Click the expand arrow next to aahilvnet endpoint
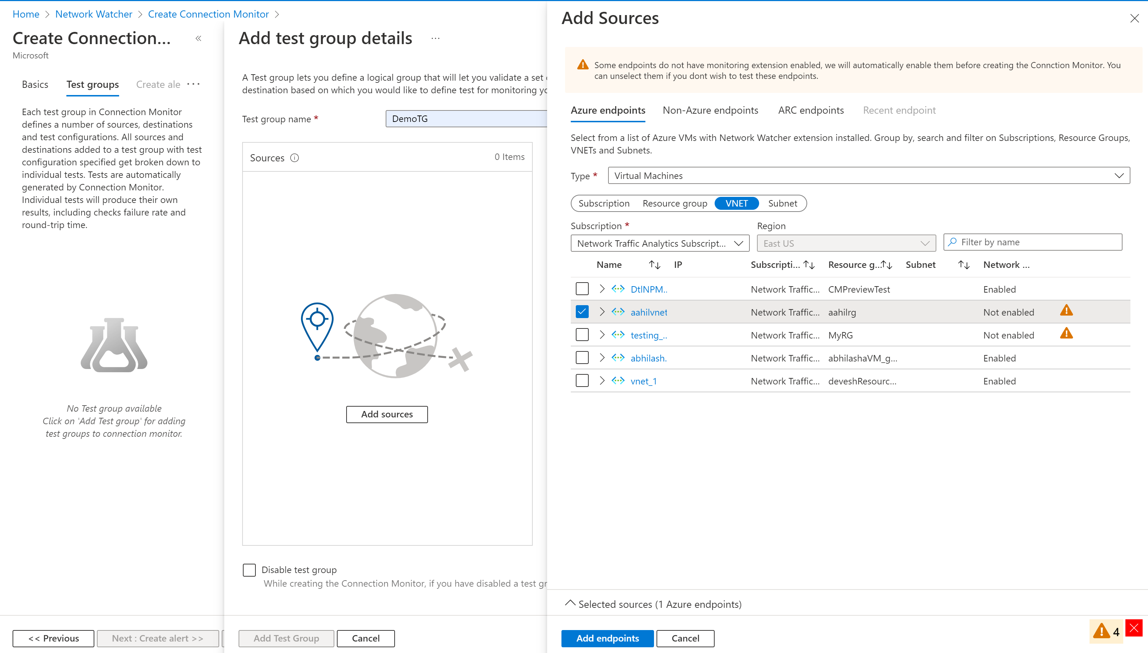 [x=602, y=312]
